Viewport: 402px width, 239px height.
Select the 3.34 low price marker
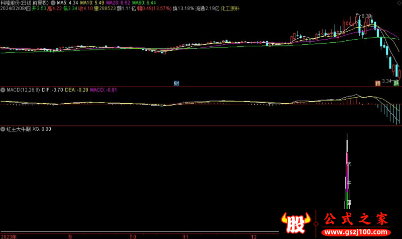(386, 81)
